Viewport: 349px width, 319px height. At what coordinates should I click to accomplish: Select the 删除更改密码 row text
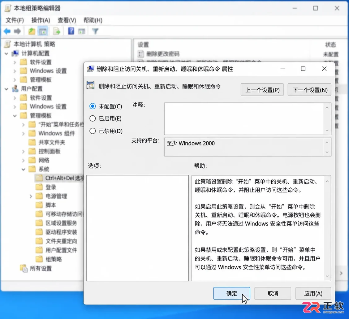pyautogui.click(x=163, y=54)
